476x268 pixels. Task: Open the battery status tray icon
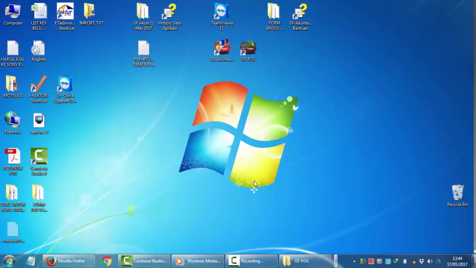405,261
